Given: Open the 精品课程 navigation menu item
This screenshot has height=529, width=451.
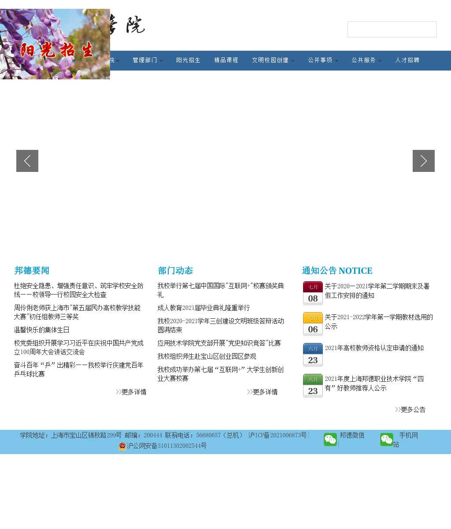Looking at the screenshot, I should (x=226, y=60).
